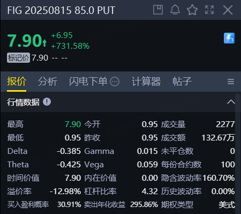Open the 计算器 tab

(146, 82)
